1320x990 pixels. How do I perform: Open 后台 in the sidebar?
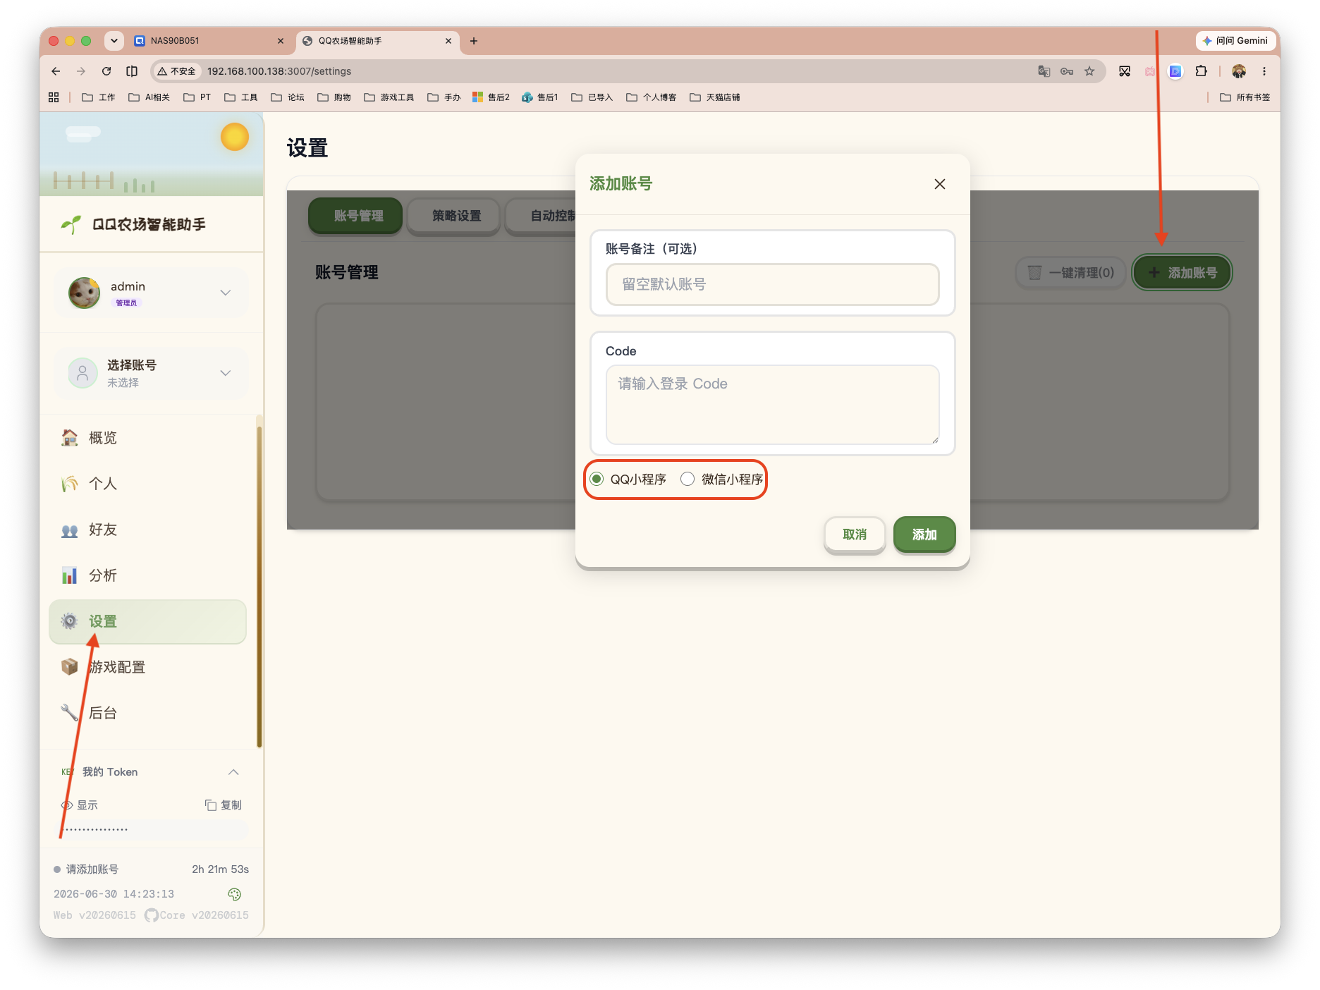[x=147, y=713]
